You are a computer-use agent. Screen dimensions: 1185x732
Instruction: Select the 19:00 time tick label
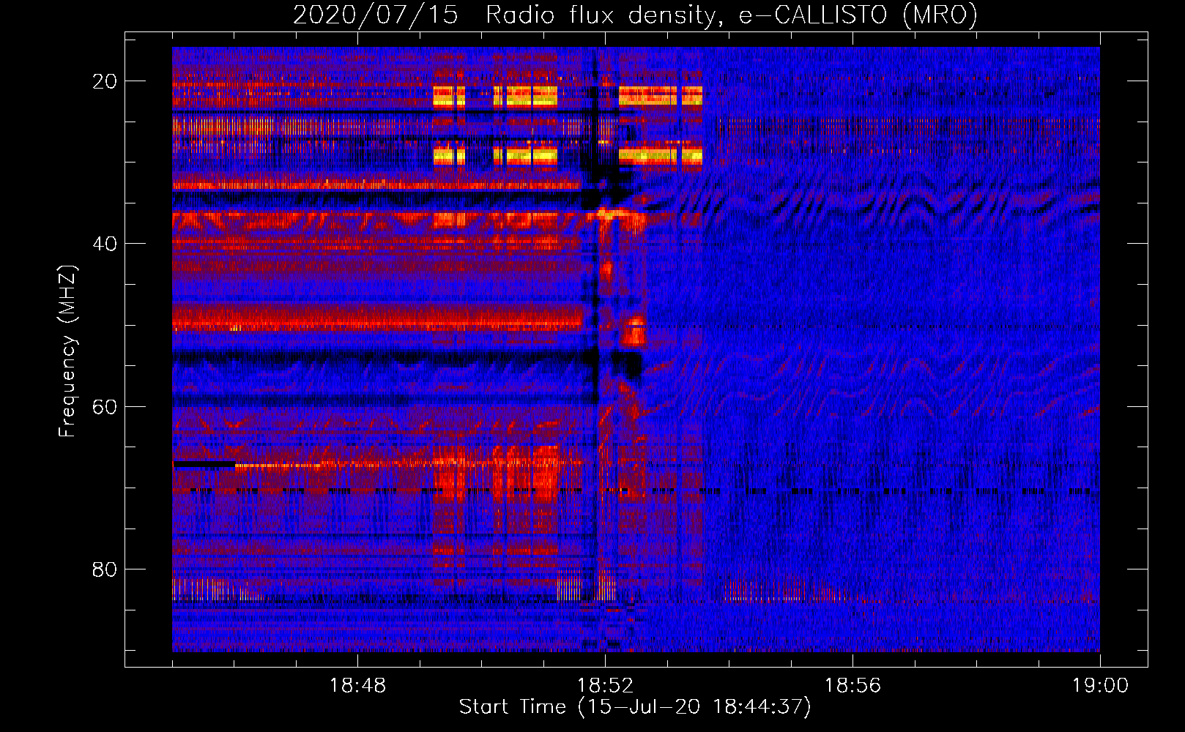coord(1100,686)
